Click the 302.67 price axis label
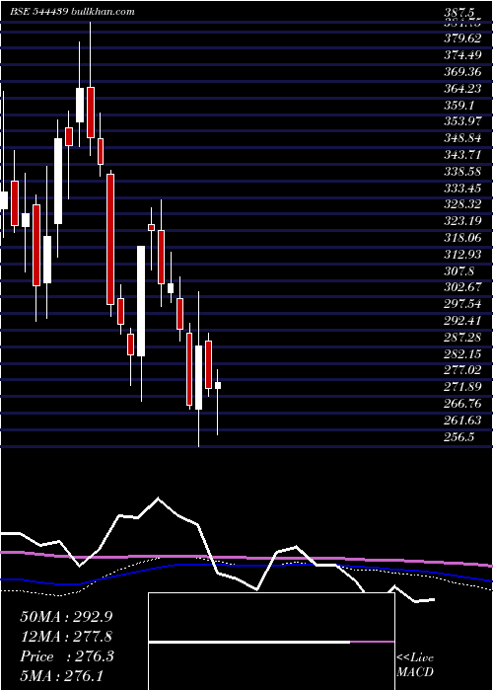The width and height of the screenshot is (493, 691). 462,288
